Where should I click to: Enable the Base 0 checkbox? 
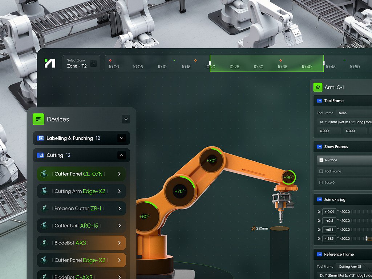(x=321, y=182)
